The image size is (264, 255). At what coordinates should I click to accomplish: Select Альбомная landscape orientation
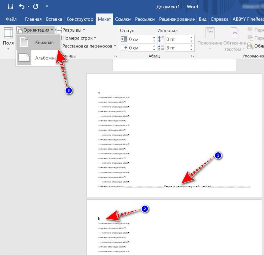pyautogui.click(x=38, y=58)
